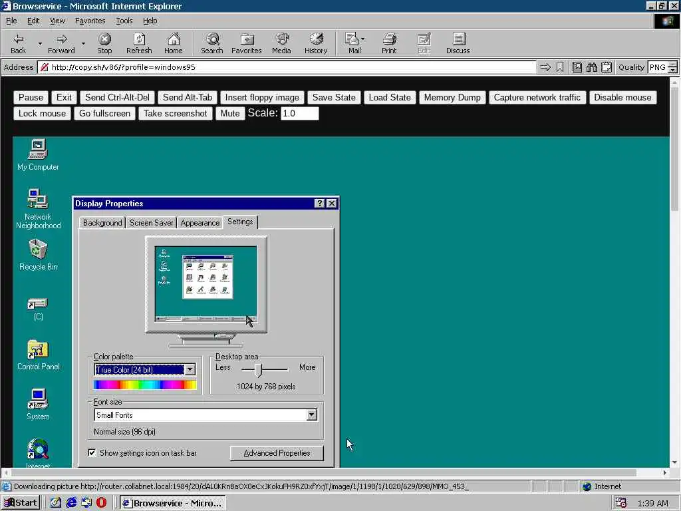The width and height of the screenshot is (681, 511).
Task: Toggle Show settings icon on task bar
Action: click(x=92, y=452)
